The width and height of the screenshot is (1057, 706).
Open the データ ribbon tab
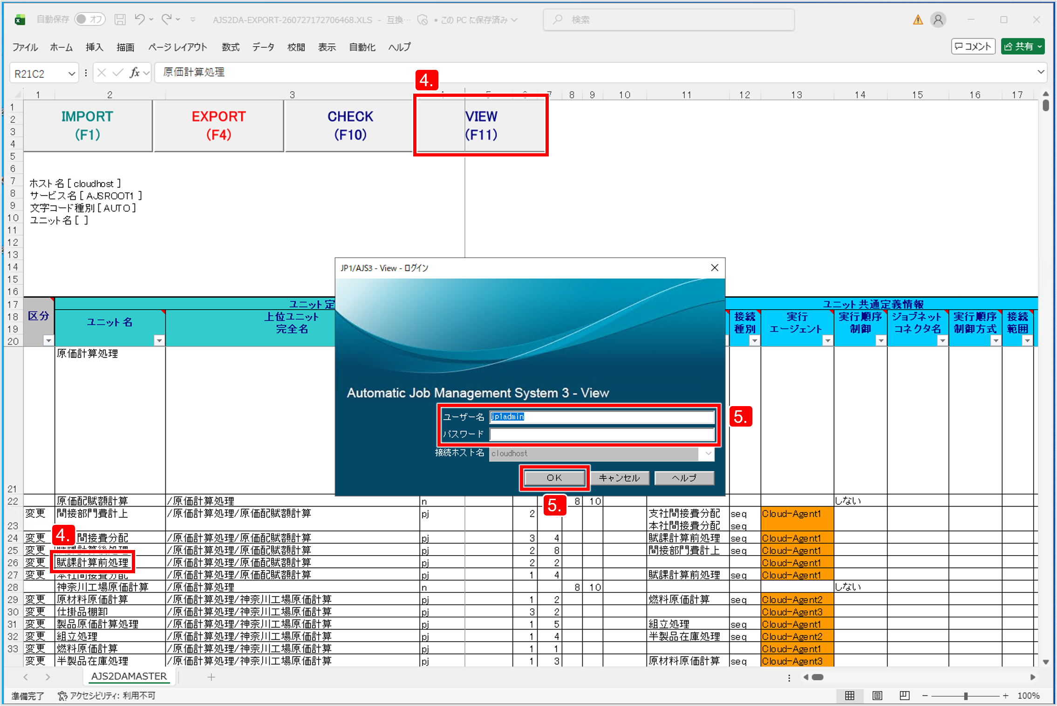point(263,47)
